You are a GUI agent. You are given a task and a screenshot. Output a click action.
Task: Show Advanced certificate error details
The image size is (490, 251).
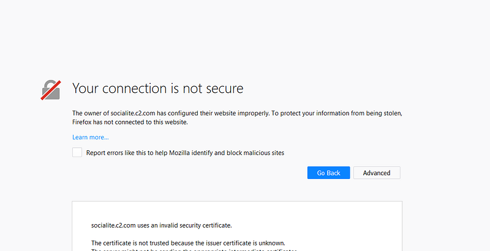(377, 173)
